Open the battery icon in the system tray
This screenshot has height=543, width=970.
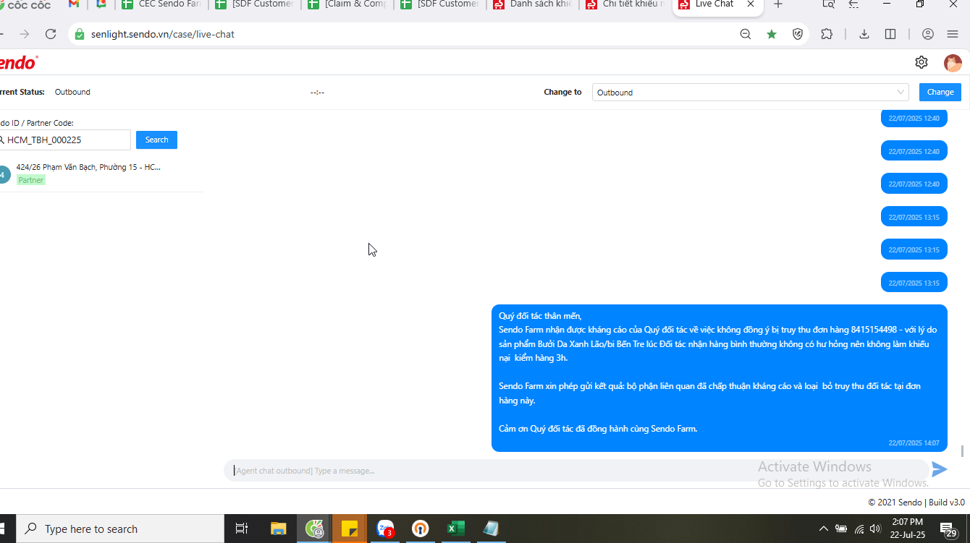(x=841, y=529)
